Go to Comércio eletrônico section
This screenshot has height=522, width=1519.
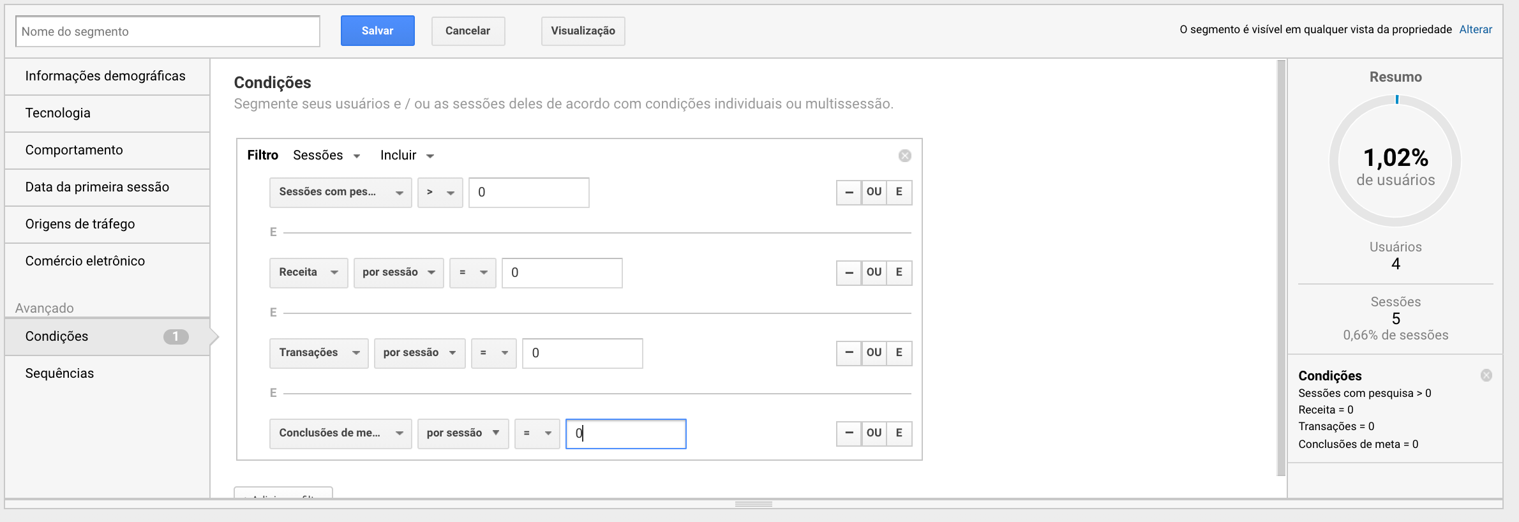(85, 261)
